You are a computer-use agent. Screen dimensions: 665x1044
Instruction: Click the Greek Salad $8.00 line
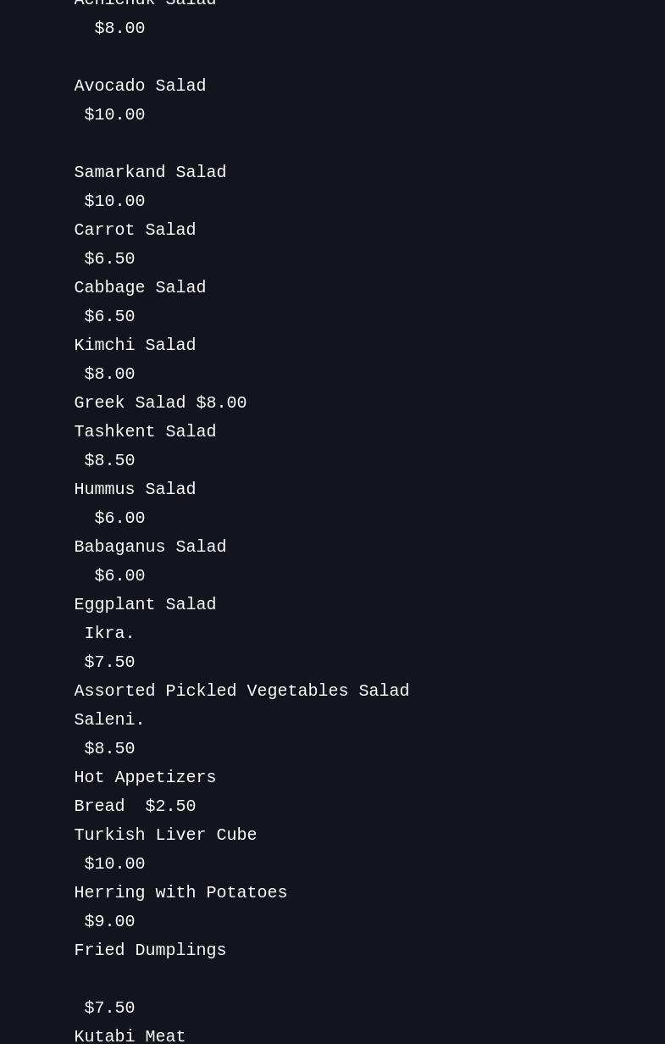[160, 403]
